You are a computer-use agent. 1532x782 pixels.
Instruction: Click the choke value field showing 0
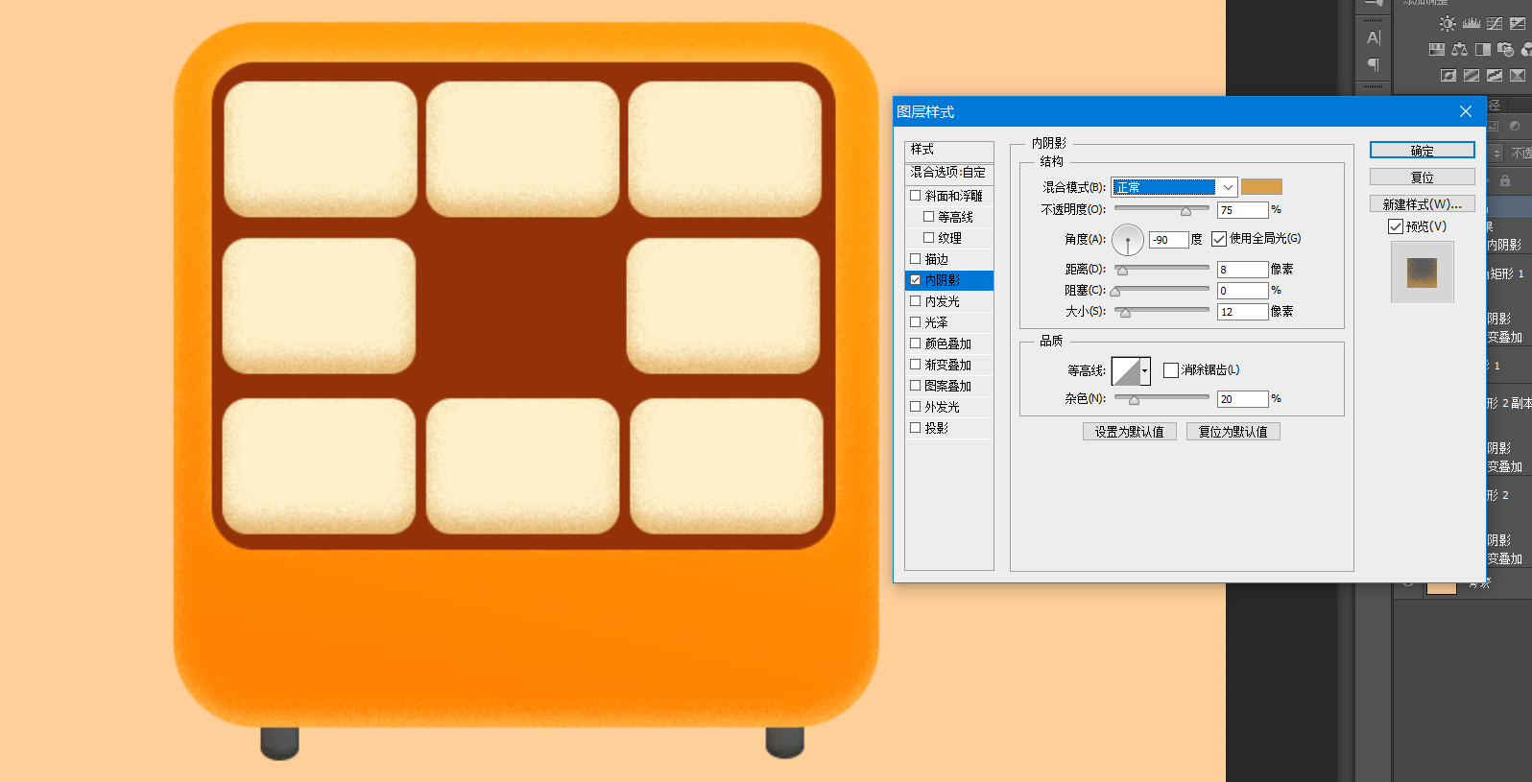(x=1243, y=291)
